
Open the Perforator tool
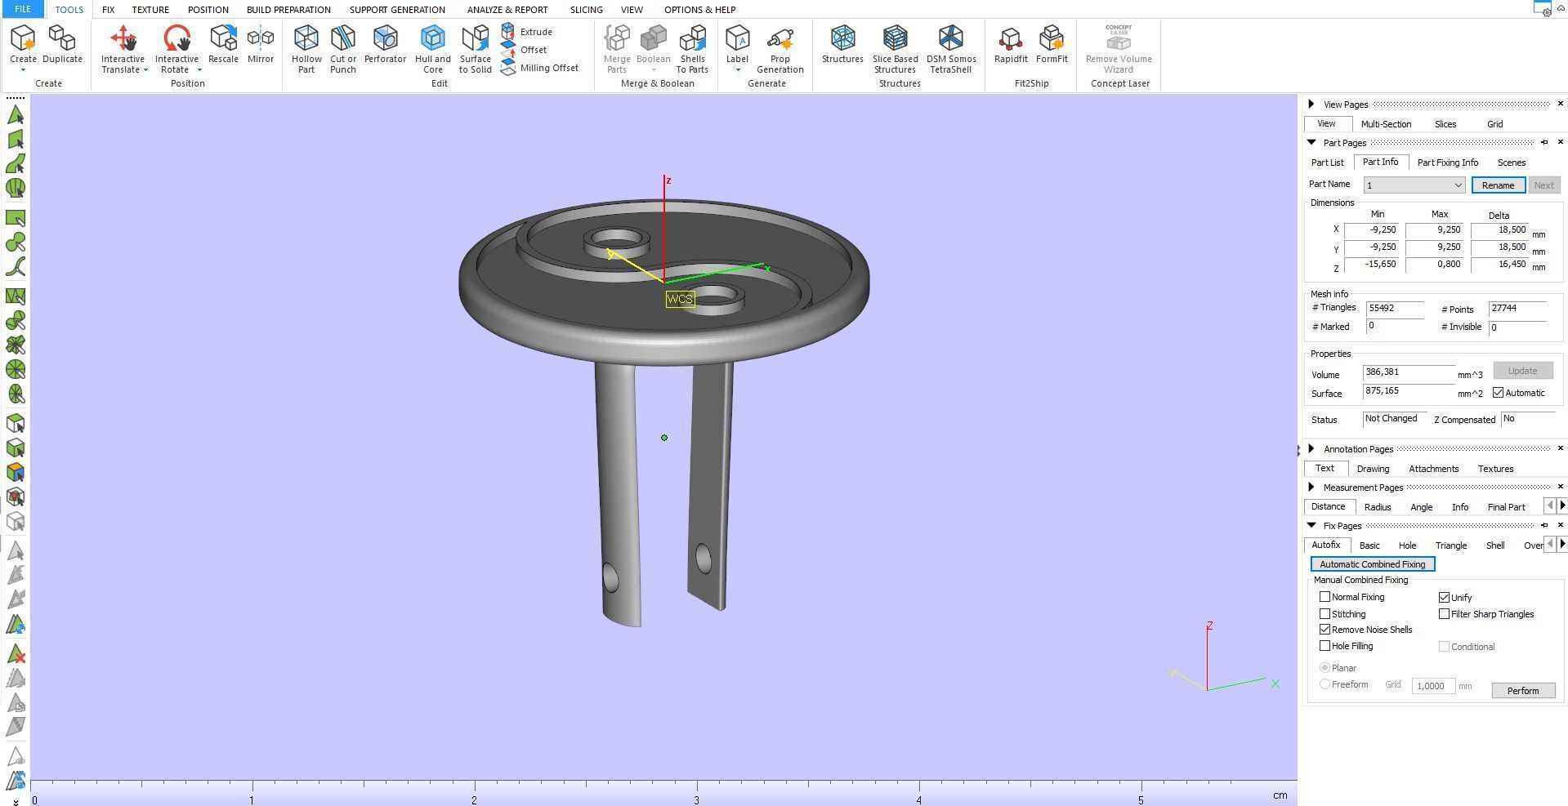385,43
